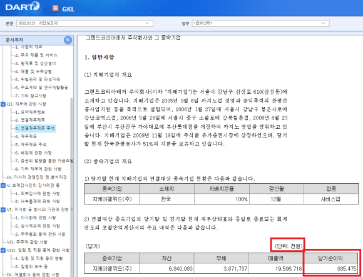This screenshot has width=363, height=277.
Task: Open 1. 임원 및 직원 등의 현황
Action: click(39, 258)
